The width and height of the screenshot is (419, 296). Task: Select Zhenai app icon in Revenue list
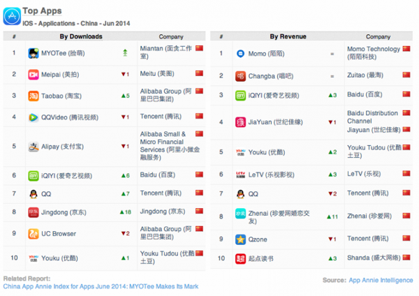tap(239, 216)
